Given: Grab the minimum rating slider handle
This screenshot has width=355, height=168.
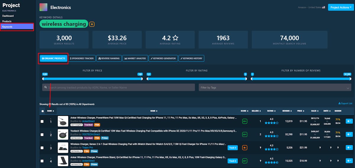Looking at the screenshot, I should 148,79.
